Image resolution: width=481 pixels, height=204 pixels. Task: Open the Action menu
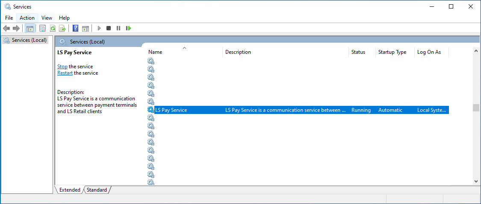coord(27,18)
